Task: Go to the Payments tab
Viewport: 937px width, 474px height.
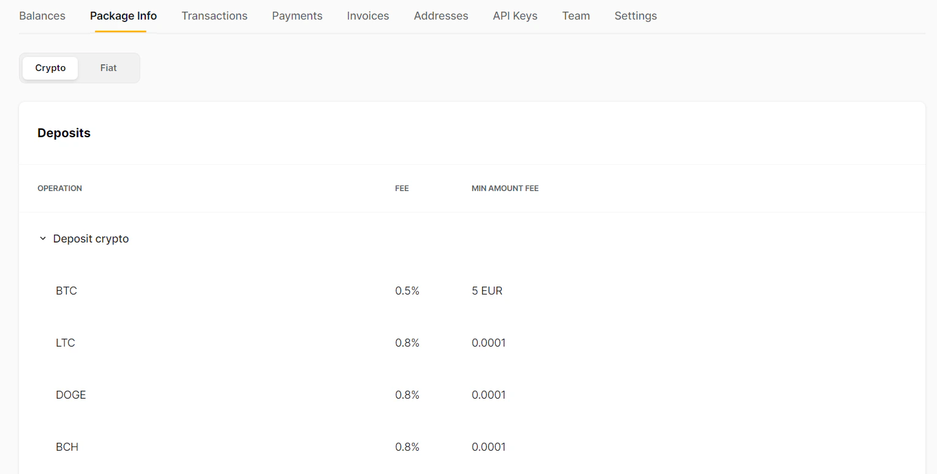Action: pyautogui.click(x=297, y=16)
